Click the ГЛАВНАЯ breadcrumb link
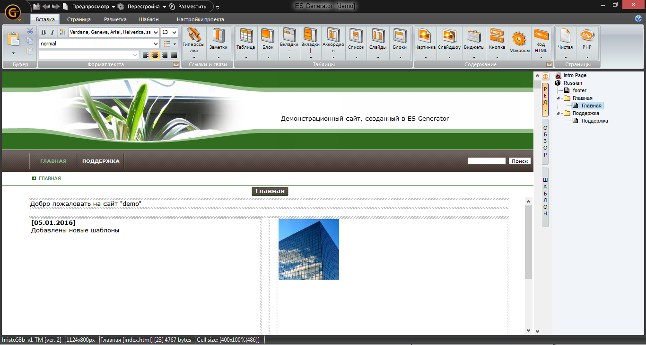This screenshot has height=345, width=646. [x=50, y=178]
